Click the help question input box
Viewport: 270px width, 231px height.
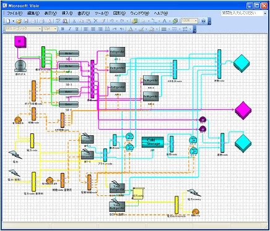pyautogui.click(x=242, y=13)
